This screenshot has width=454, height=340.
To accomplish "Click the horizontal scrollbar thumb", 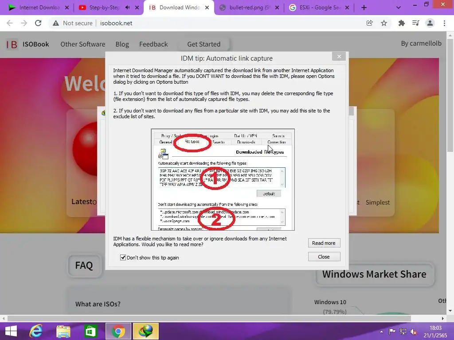I will [209, 318].
